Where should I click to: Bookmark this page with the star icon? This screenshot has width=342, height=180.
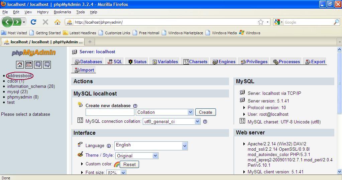[x=261, y=22]
